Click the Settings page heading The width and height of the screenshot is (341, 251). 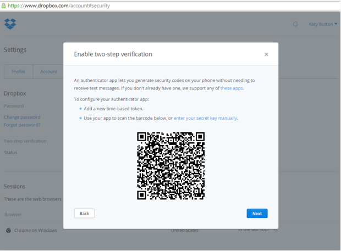(x=15, y=50)
